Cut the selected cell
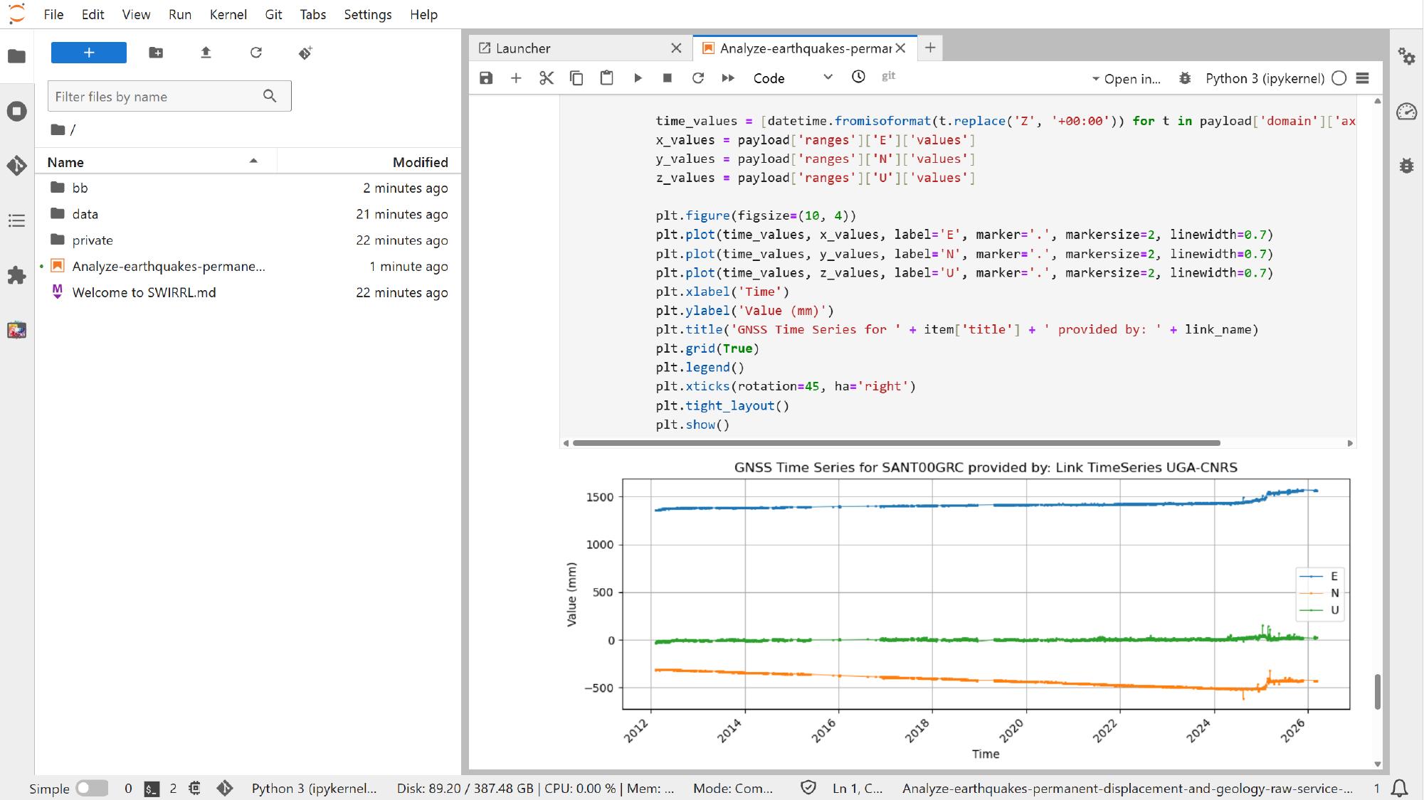The width and height of the screenshot is (1424, 800). [546, 78]
